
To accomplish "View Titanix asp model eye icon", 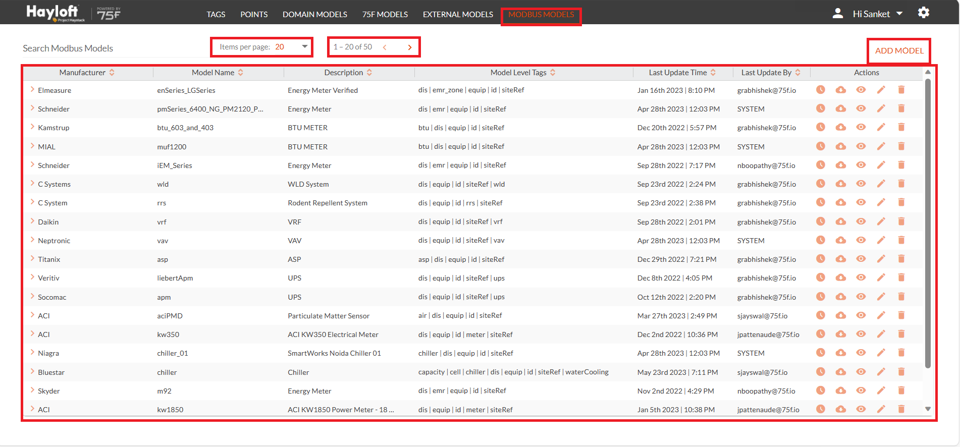I will tap(861, 259).
